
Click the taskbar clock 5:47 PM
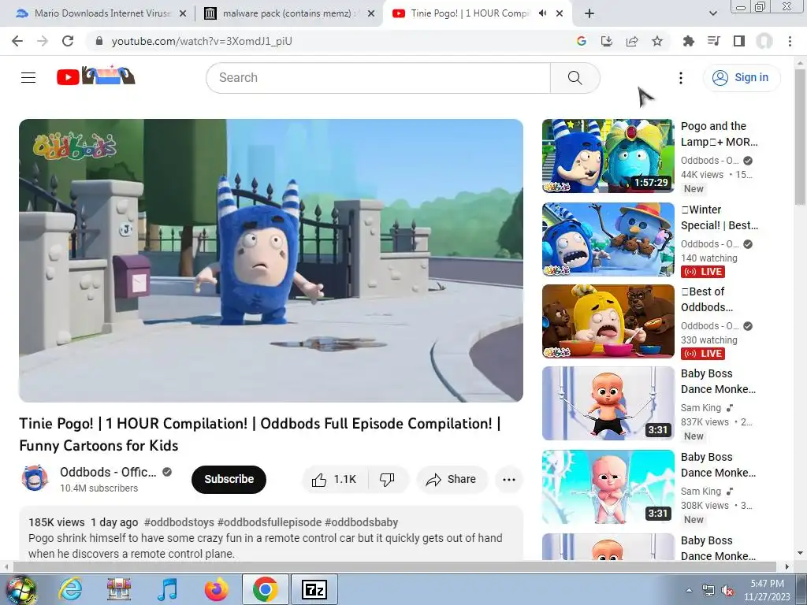[767, 590]
